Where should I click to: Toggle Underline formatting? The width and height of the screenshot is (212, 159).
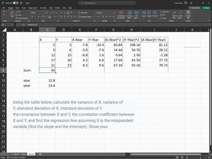point(38,17)
